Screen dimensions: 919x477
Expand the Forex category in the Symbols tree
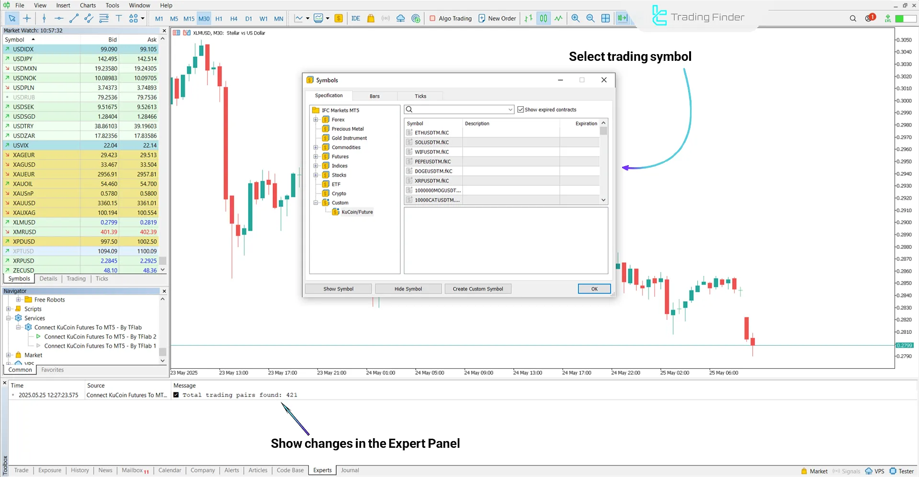pyautogui.click(x=315, y=119)
